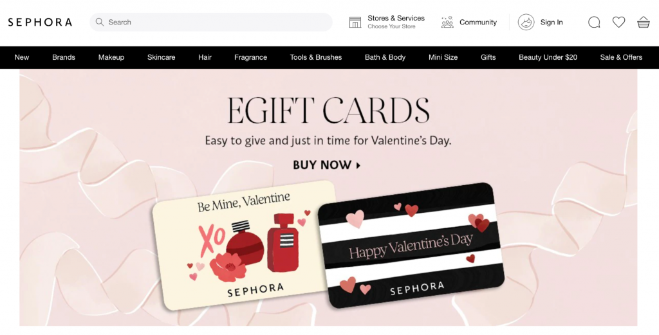Open the Skincare menu

pyautogui.click(x=161, y=57)
